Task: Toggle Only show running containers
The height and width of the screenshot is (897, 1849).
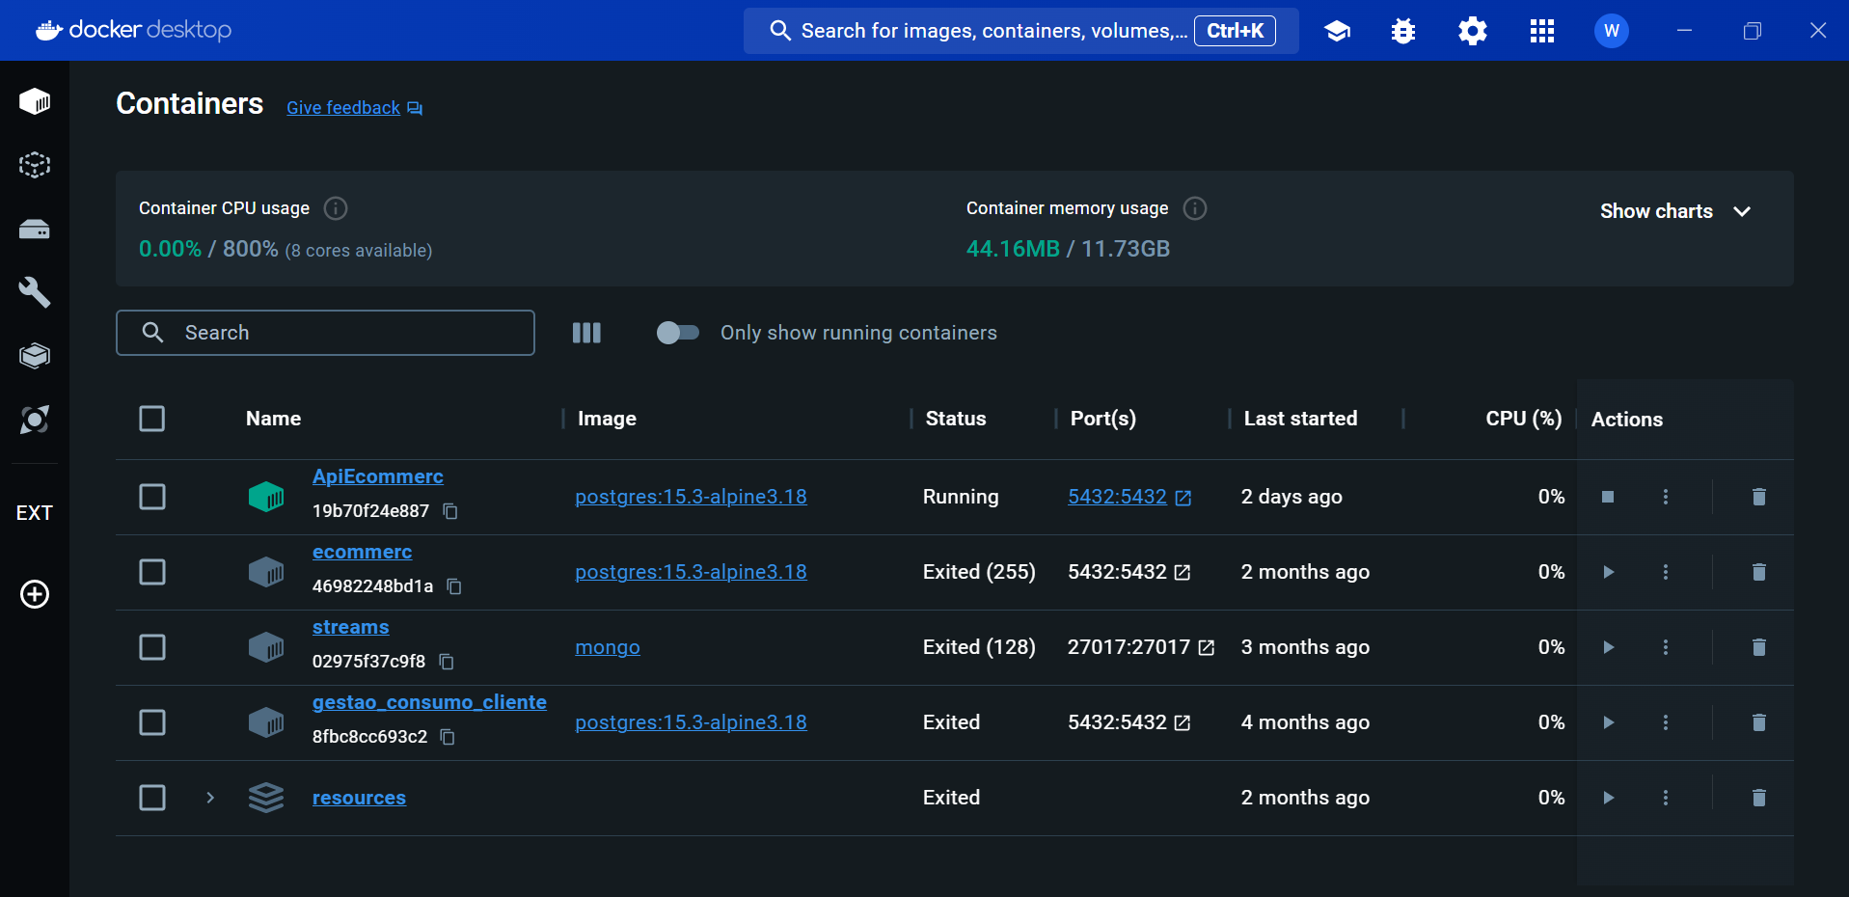Action: tap(678, 333)
